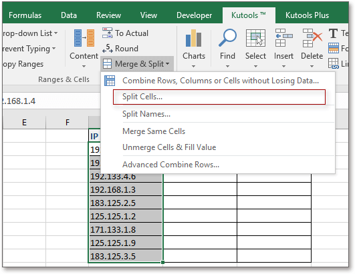The height and width of the screenshot is (274, 355).
Task: Choose Split Cells menu item
Action: click(219, 97)
